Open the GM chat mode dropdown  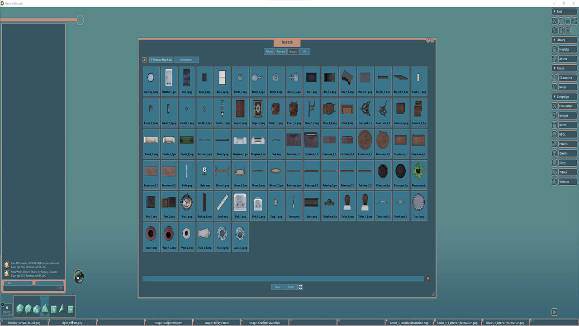pyautogui.click(x=17, y=283)
